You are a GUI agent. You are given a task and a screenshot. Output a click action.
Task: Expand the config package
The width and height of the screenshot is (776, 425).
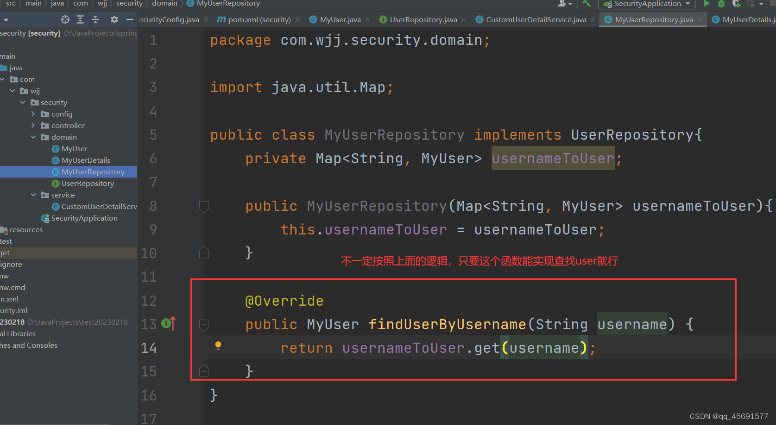click(33, 114)
